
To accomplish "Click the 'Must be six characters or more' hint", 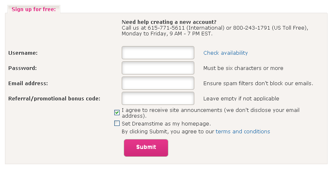I will pyautogui.click(x=243, y=68).
